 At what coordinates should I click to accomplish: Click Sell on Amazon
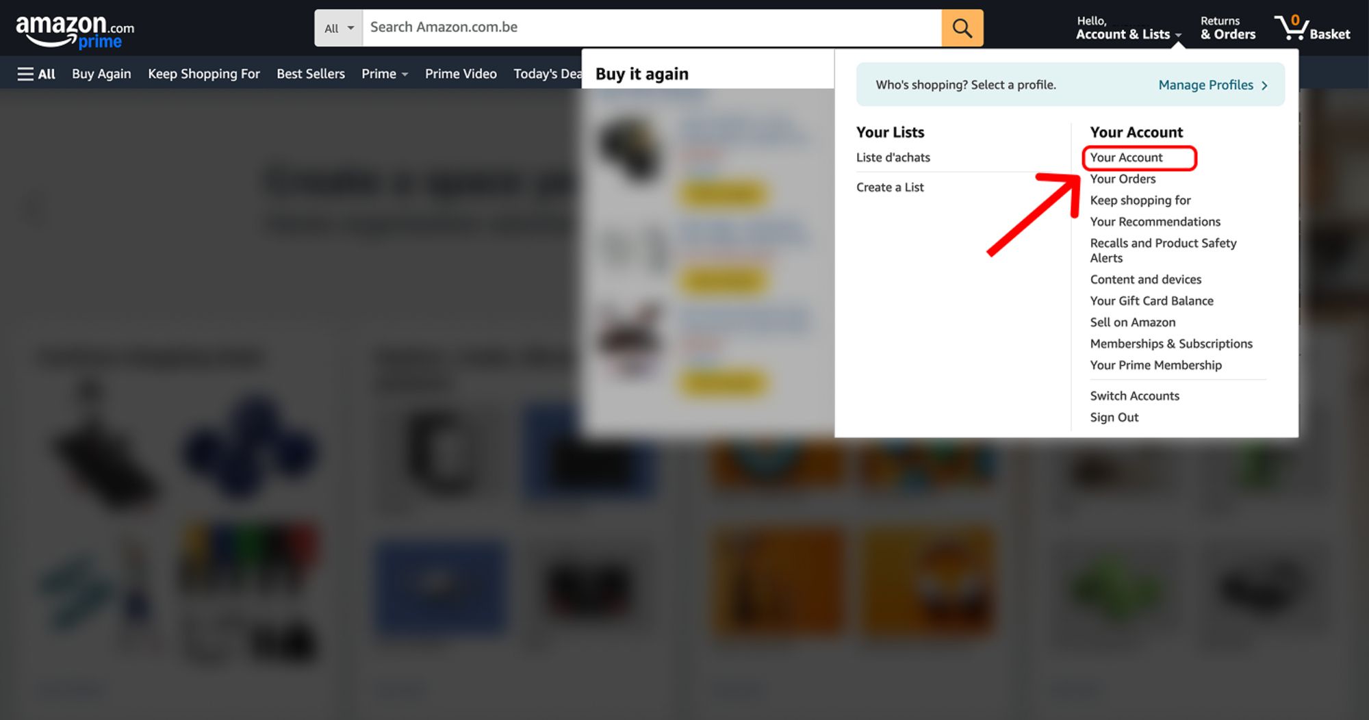click(x=1133, y=322)
